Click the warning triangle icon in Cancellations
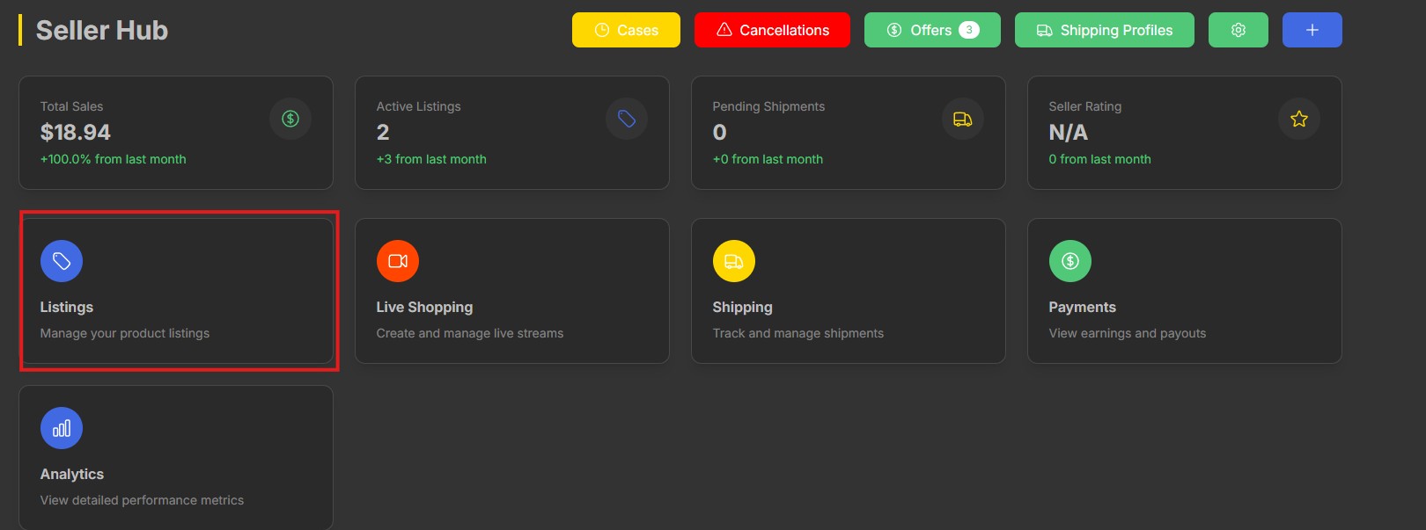The image size is (1426, 530). pyautogui.click(x=724, y=30)
